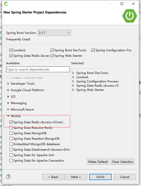Toggle frequently used Spring Data Redis checkbox
Image resolution: width=141 pixels, height=186 pixels.
(x=11, y=56)
